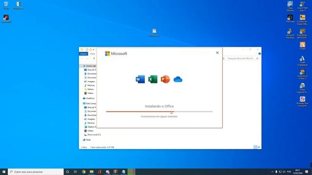
Task: Click the up arrow in File Explorer navigation
Action: [x=94, y=58]
